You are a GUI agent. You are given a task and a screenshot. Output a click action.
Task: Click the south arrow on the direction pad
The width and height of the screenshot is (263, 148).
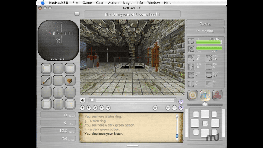pyautogui.click(x=205, y=133)
